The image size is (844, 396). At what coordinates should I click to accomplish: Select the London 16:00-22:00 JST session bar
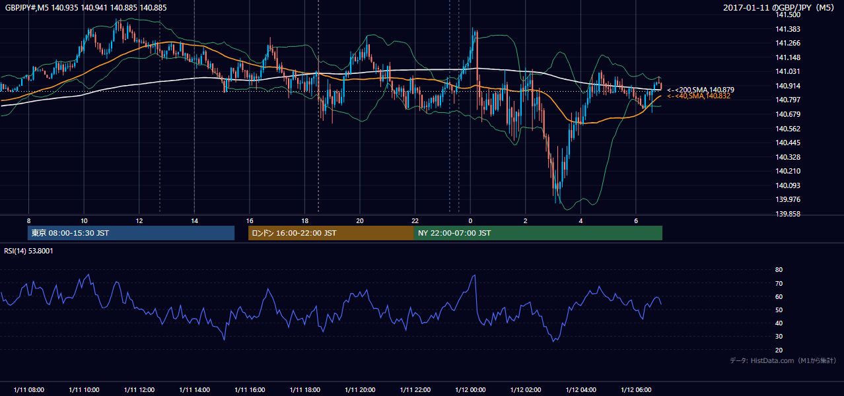[331, 233]
